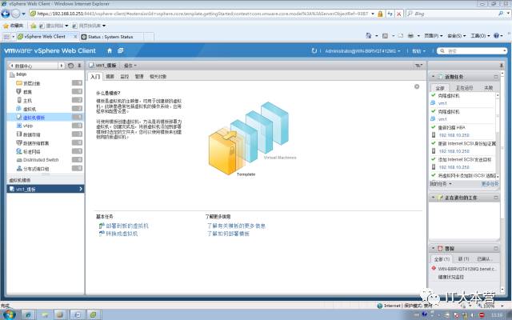Image resolution: width=512 pixels, height=320 pixels.
Task: Show 正在运行 tasks tab
Action: coord(464,88)
